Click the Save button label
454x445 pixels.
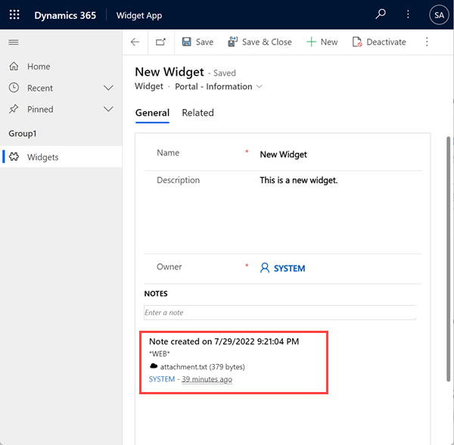pos(204,42)
